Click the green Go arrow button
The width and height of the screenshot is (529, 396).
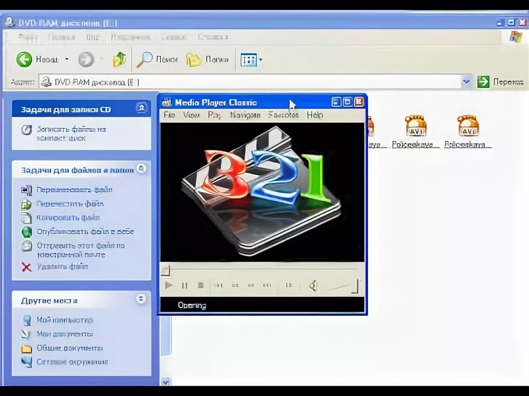coord(483,82)
